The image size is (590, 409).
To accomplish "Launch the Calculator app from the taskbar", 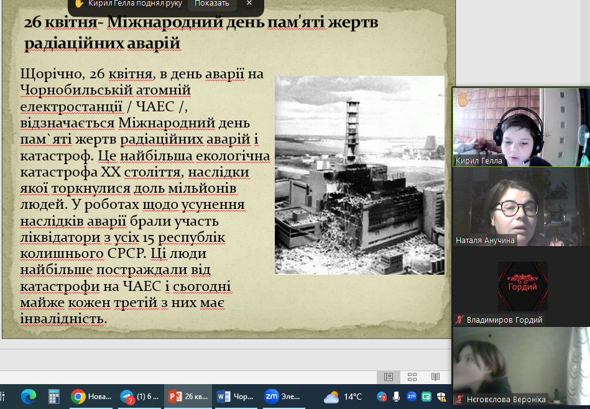I will coord(54,397).
